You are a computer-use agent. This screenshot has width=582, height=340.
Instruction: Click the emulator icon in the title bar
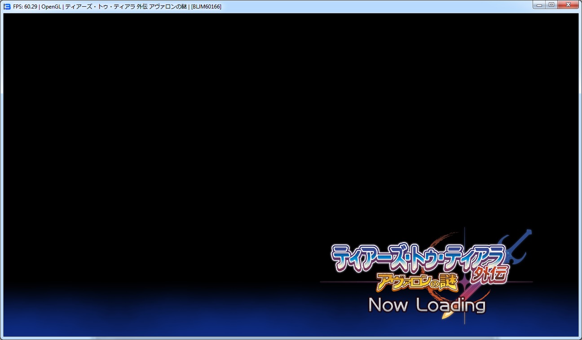(x=7, y=6)
